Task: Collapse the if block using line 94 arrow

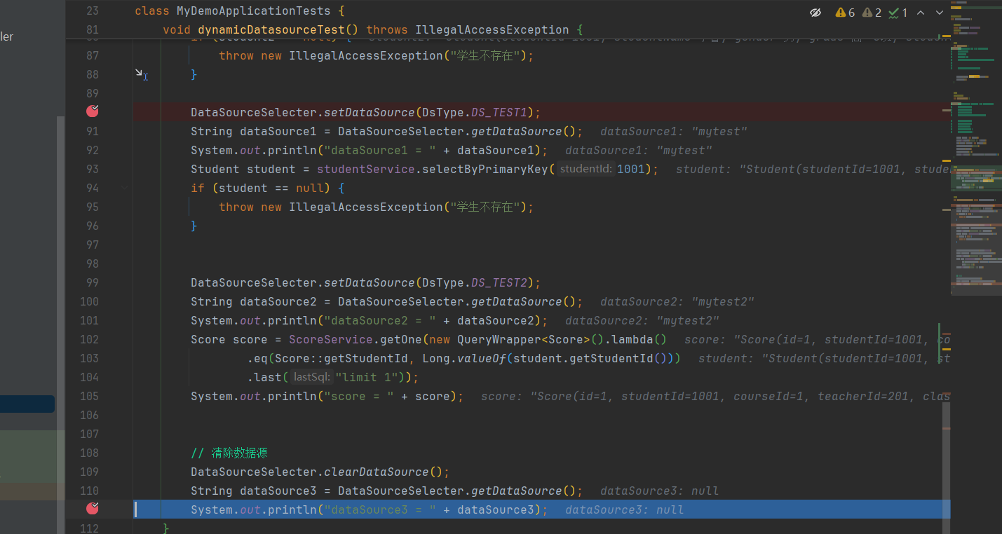Action: pyautogui.click(x=124, y=188)
